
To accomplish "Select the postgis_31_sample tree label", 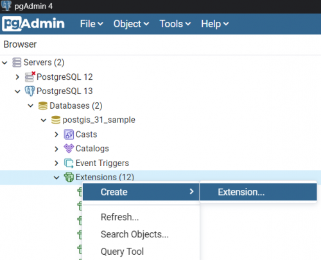I will tap(99, 120).
